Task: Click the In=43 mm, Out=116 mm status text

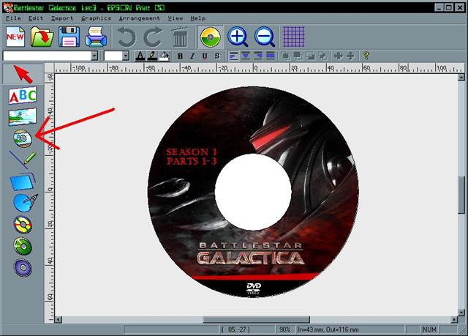Action: tap(328, 329)
